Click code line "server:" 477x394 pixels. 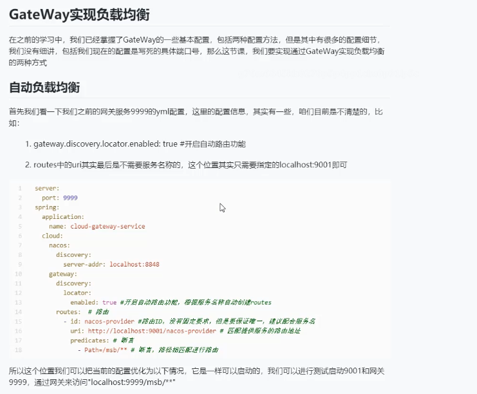47,189
